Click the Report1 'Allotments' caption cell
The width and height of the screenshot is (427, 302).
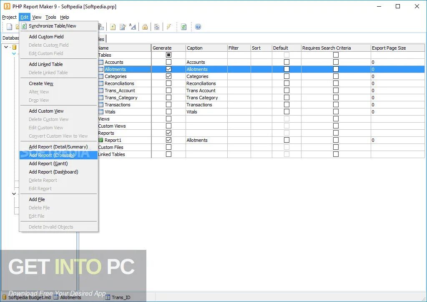coord(206,140)
